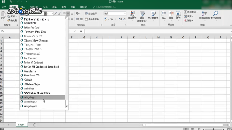The width and height of the screenshot is (232, 130).
Task: Switch to the 视图 View tab
Action: 73,7
